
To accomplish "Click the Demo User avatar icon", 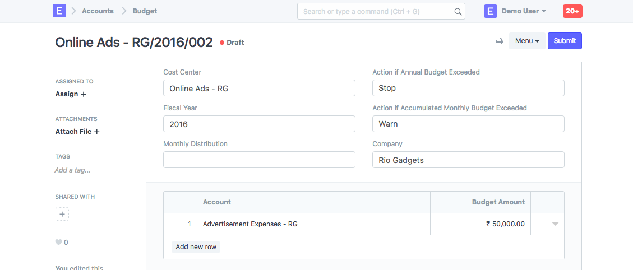I will tap(491, 11).
